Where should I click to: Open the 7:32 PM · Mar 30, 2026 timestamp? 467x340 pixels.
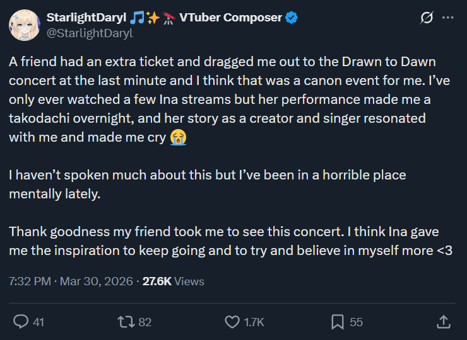(x=71, y=281)
